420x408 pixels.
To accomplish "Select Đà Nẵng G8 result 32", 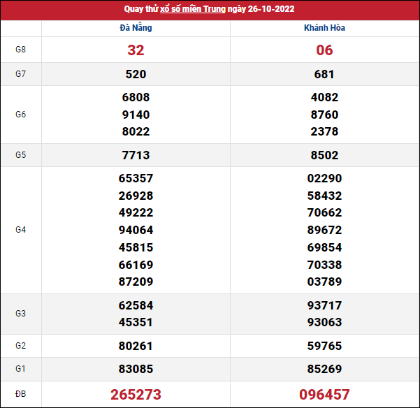I will (x=136, y=50).
